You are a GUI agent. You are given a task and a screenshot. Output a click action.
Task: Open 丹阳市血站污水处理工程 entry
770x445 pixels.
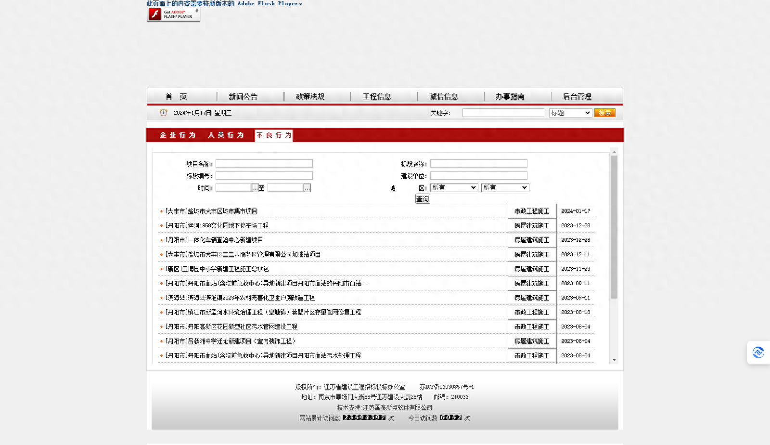point(263,355)
